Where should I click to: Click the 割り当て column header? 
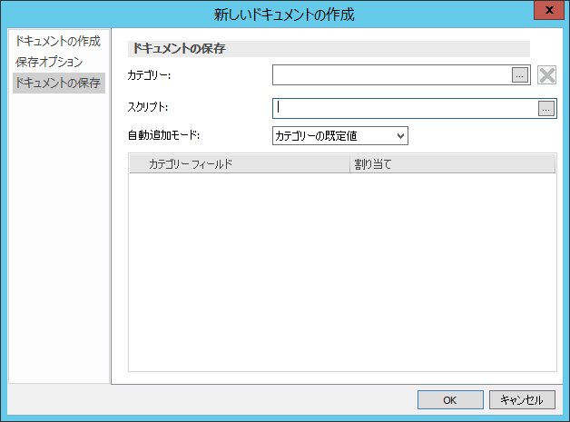453,164
